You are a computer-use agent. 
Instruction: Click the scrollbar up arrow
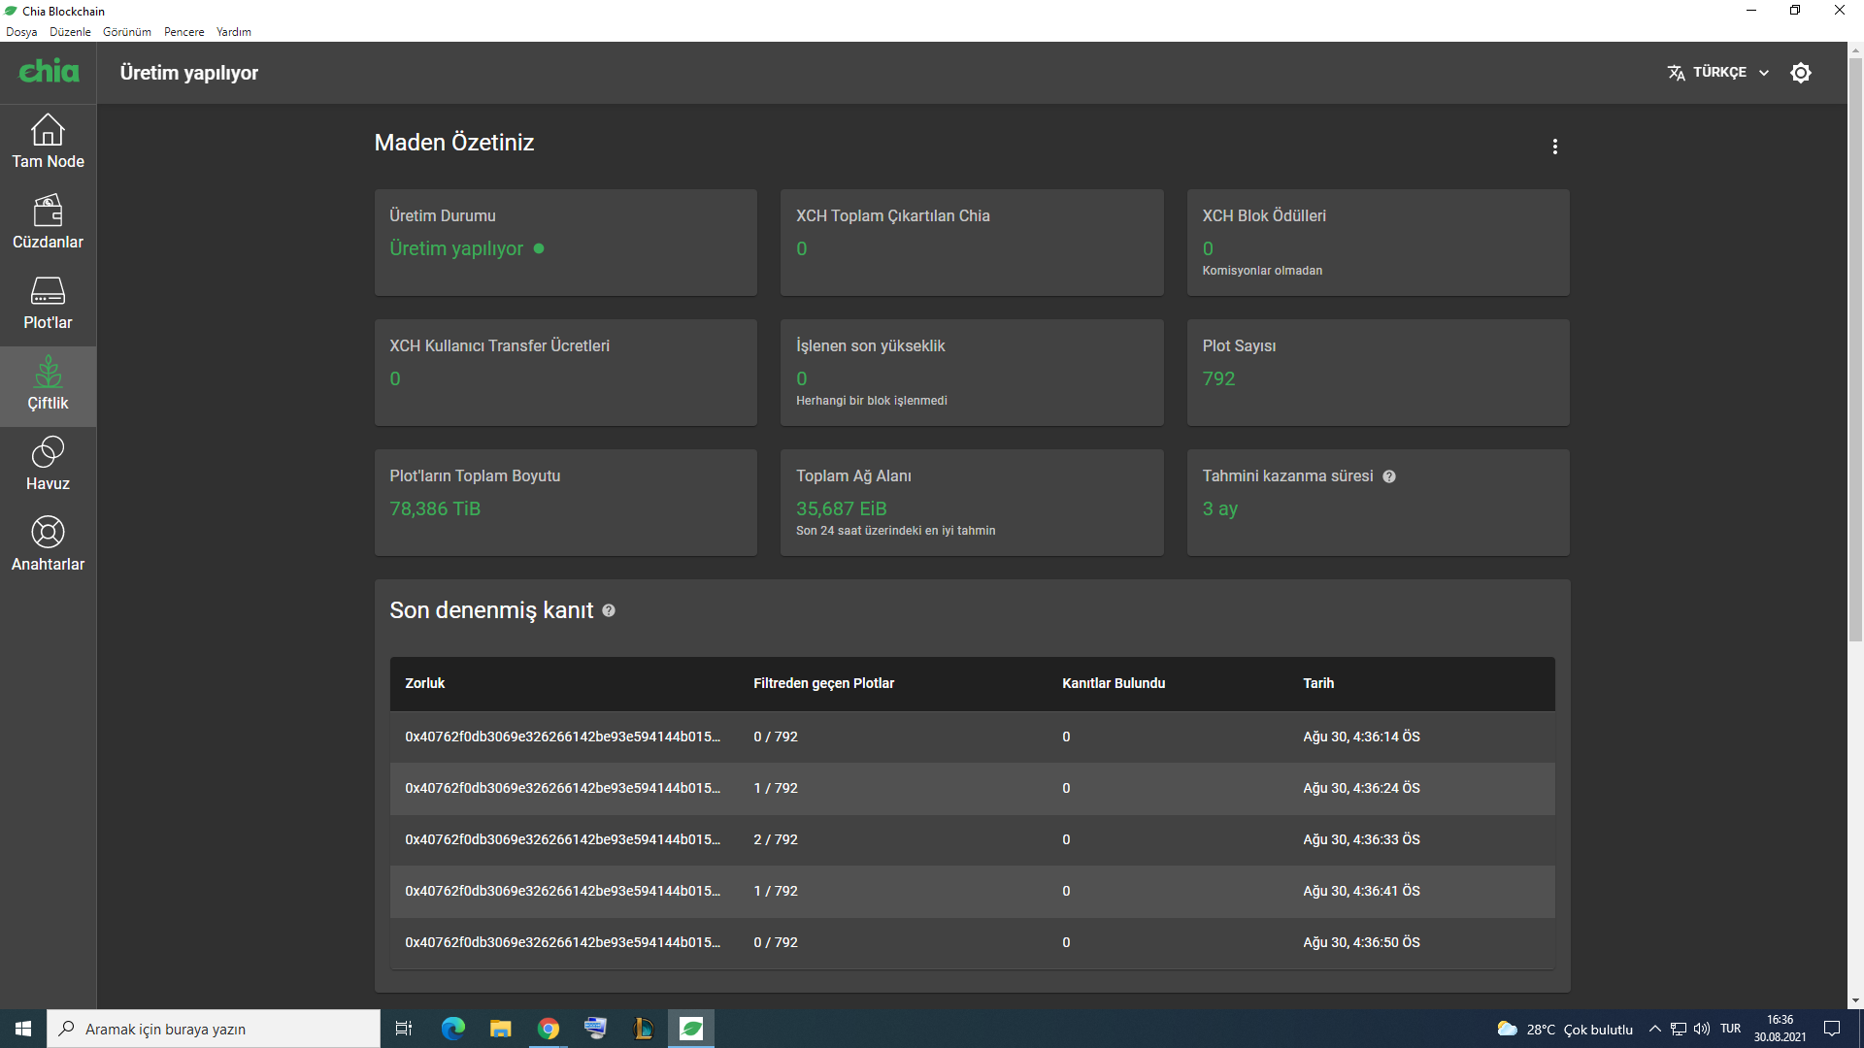tap(1855, 49)
